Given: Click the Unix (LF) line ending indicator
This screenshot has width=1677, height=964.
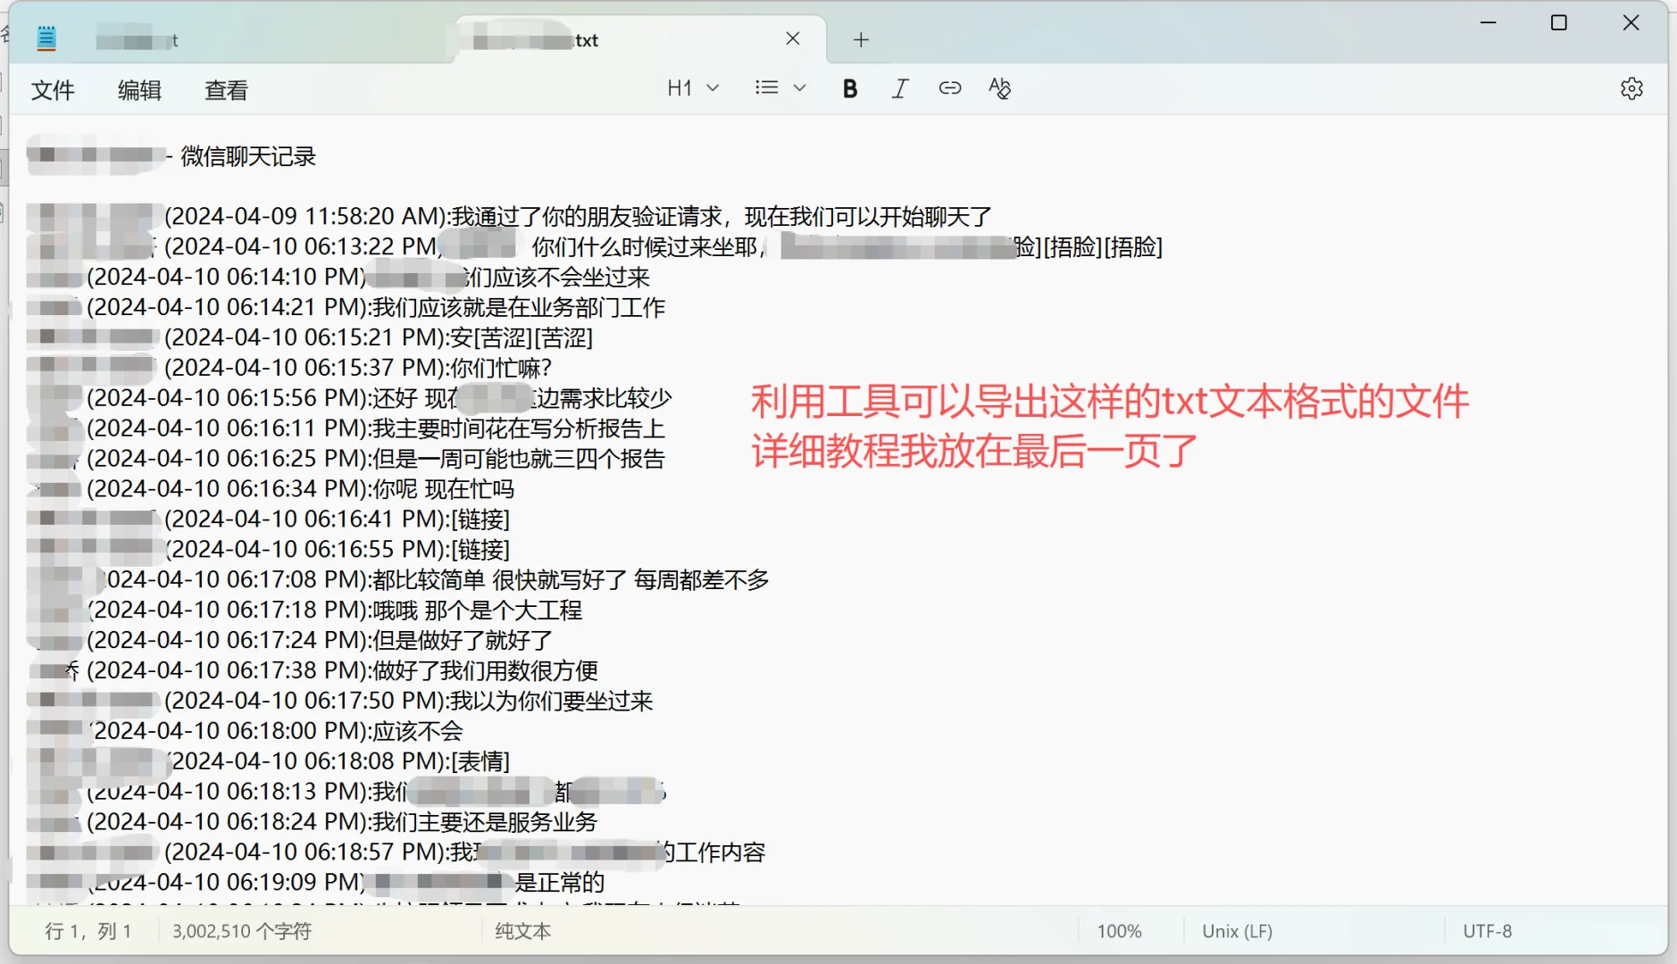Looking at the screenshot, I should 1237,931.
